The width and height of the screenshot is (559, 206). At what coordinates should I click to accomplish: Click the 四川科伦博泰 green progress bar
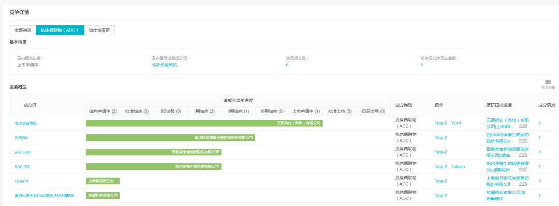(170, 137)
